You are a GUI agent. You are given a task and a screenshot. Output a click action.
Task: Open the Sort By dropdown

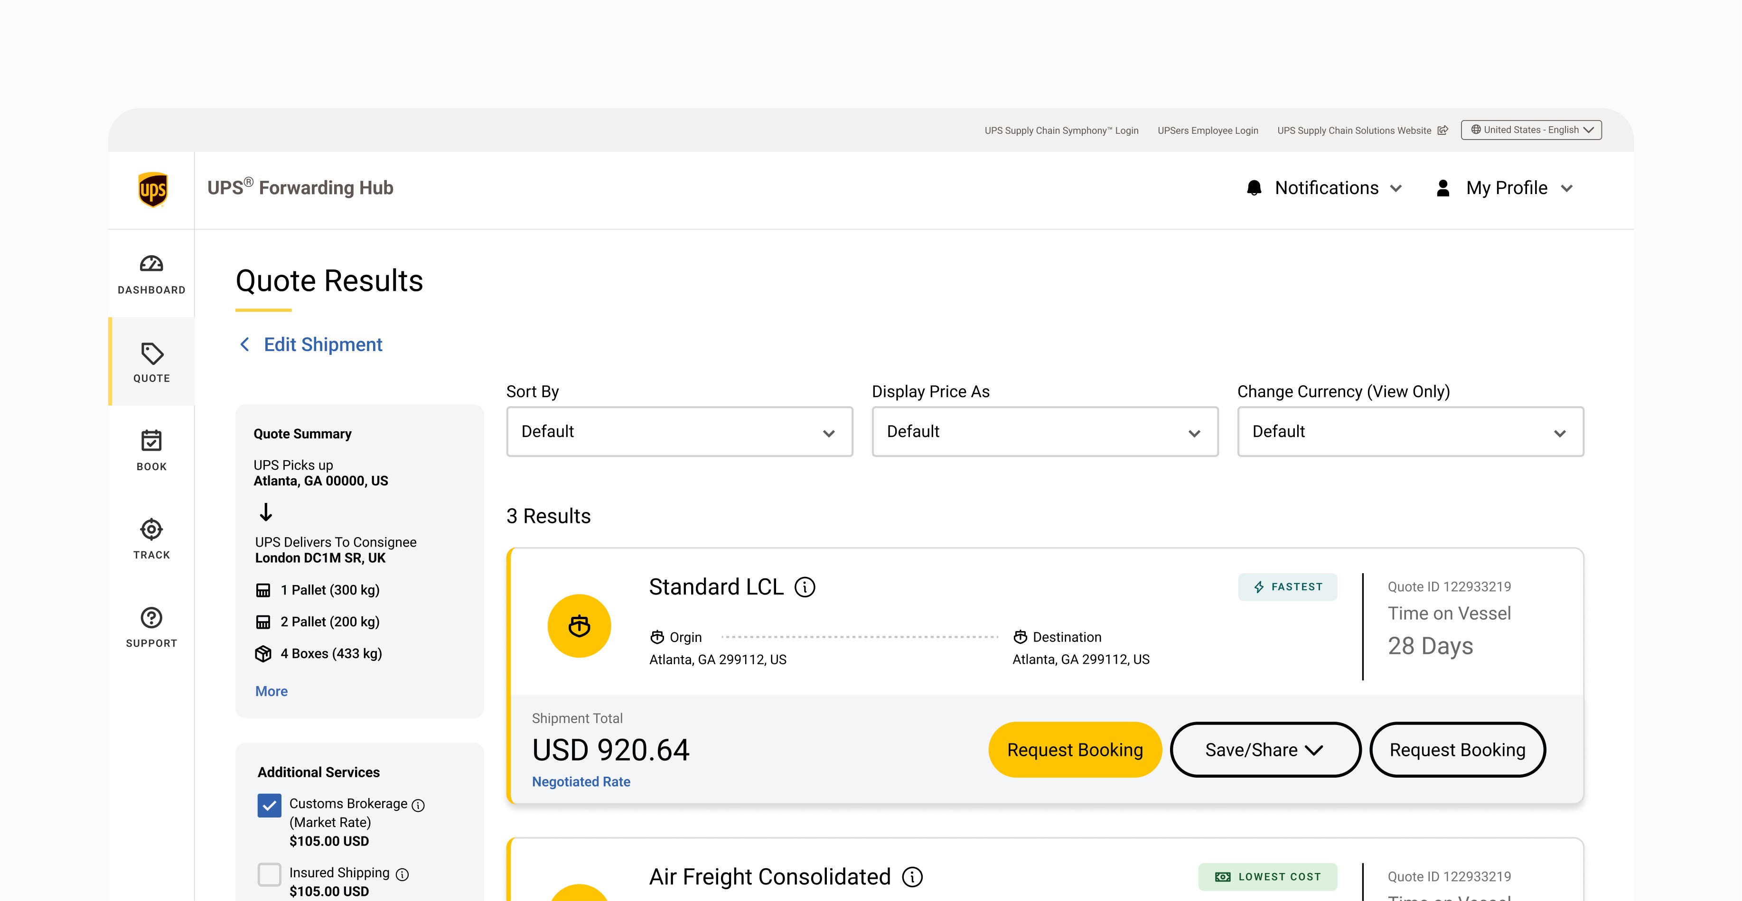click(x=679, y=431)
